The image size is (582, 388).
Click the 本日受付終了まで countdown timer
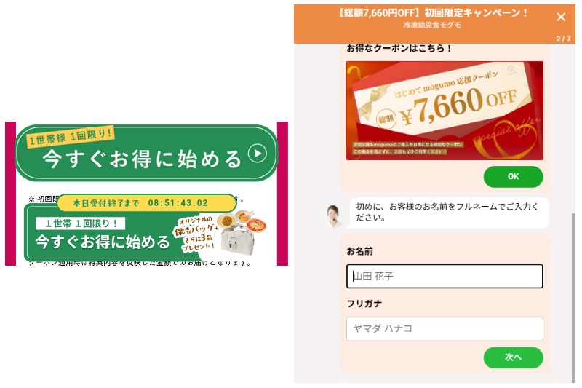(147, 203)
